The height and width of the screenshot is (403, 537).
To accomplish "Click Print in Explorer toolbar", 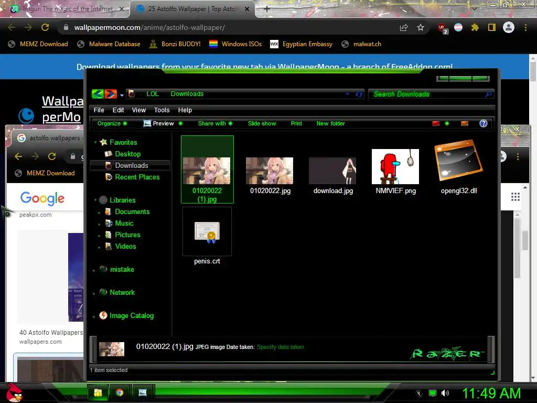I will click(x=296, y=123).
